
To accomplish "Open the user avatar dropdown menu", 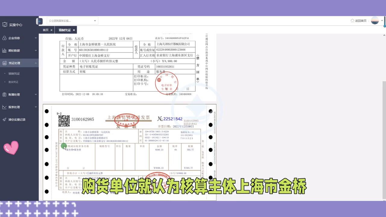I will [375, 20].
